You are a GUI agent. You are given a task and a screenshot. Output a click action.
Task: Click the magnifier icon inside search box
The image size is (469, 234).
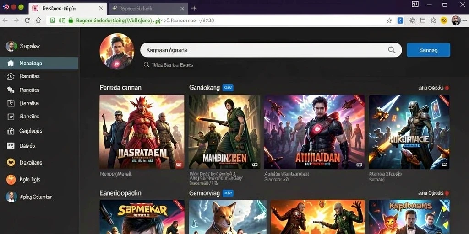pyautogui.click(x=392, y=50)
